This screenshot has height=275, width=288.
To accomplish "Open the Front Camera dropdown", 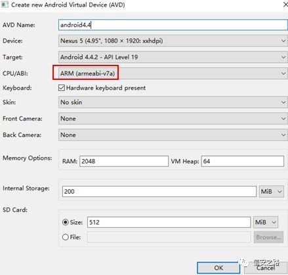I will click(x=173, y=119).
